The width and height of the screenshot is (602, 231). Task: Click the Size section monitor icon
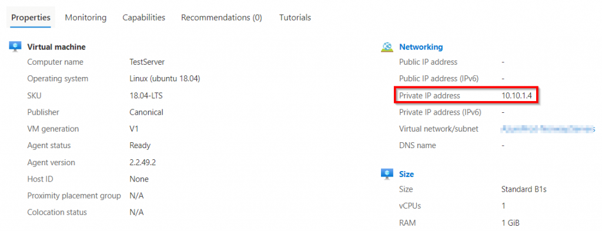coord(387,174)
